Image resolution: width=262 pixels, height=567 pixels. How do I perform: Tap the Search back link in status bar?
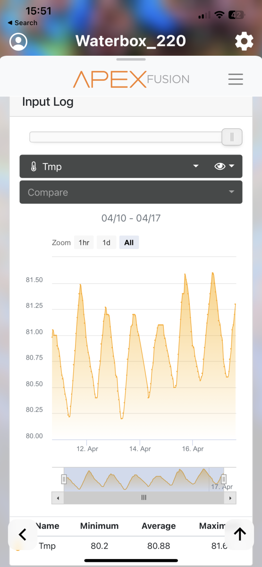[x=22, y=23]
